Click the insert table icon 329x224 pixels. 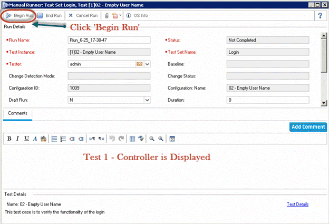(x=132, y=139)
